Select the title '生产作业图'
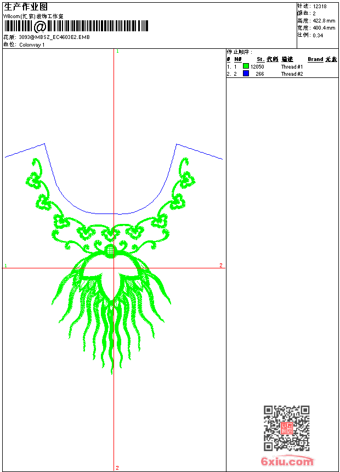The width and height of the screenshot is (340, 472). [26, 7]
